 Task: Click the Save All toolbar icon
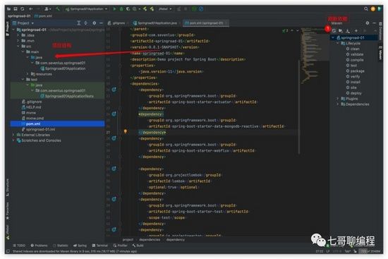(x=16, y=9)
